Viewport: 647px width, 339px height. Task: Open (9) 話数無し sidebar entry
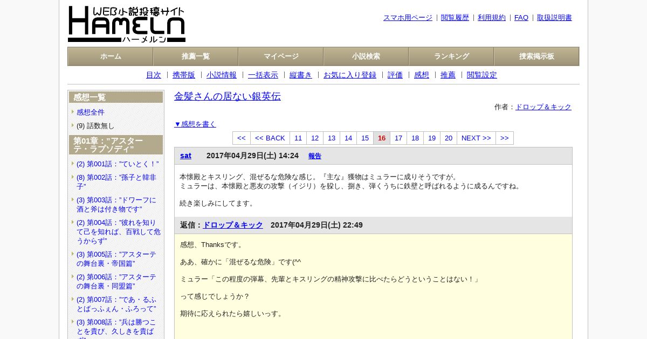point(95,126)
